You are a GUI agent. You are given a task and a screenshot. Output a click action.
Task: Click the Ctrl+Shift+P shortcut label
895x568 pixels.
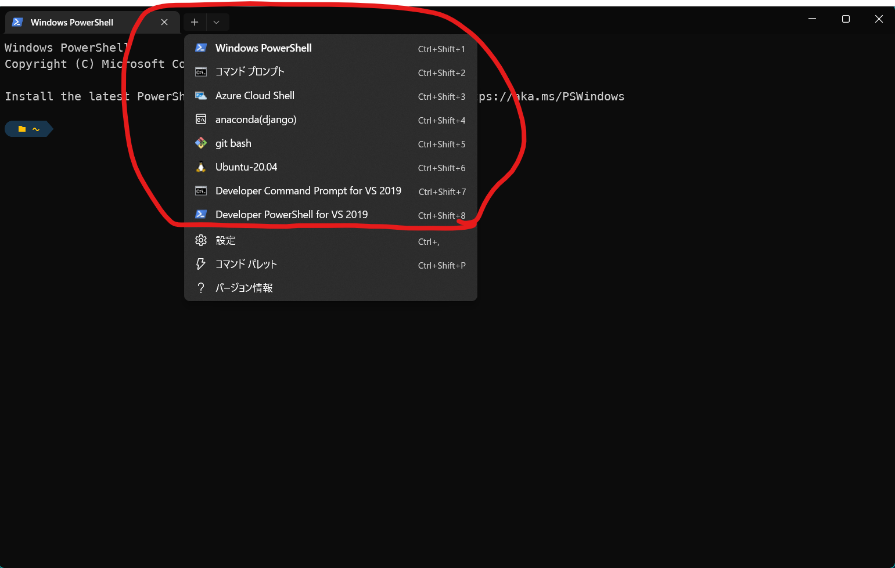pyautogui.click(x=441, y=266)
